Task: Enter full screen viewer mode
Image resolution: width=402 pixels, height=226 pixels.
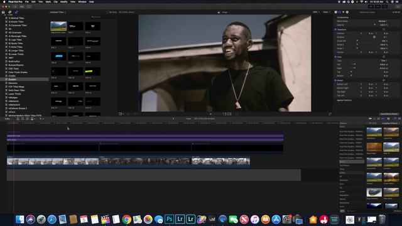Action: 330,114
